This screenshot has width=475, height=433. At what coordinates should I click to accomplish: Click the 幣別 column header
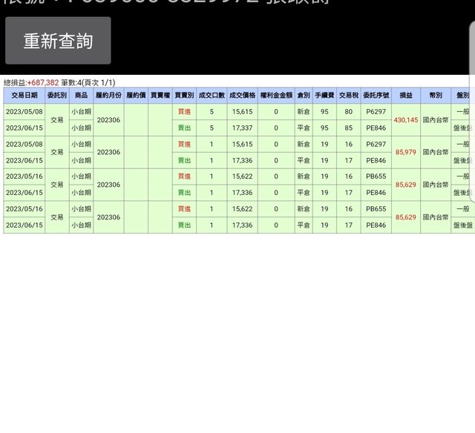point(436,96)
